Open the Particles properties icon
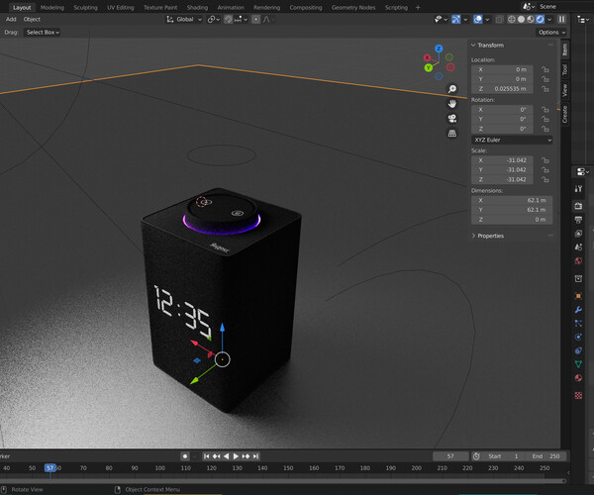This screenshot has width=594, height=495. click(578, 323)
